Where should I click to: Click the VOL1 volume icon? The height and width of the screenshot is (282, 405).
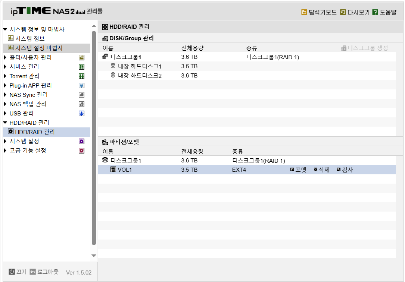(x=113, y=169)
